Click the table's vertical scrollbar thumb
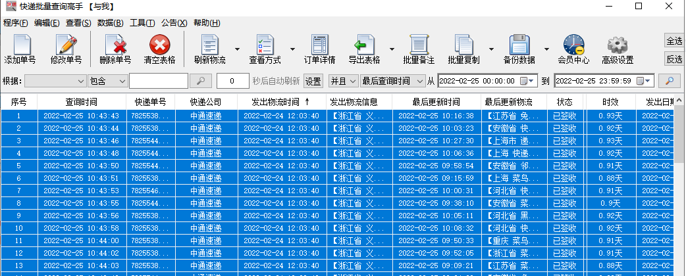Screen dimensions: 686x276 pos(679,135)
